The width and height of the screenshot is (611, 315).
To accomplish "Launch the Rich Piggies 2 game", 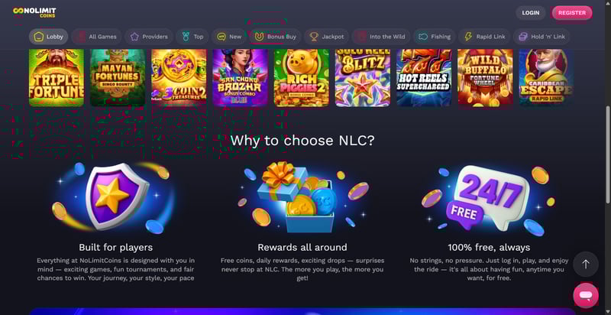I will coord(301,77).
